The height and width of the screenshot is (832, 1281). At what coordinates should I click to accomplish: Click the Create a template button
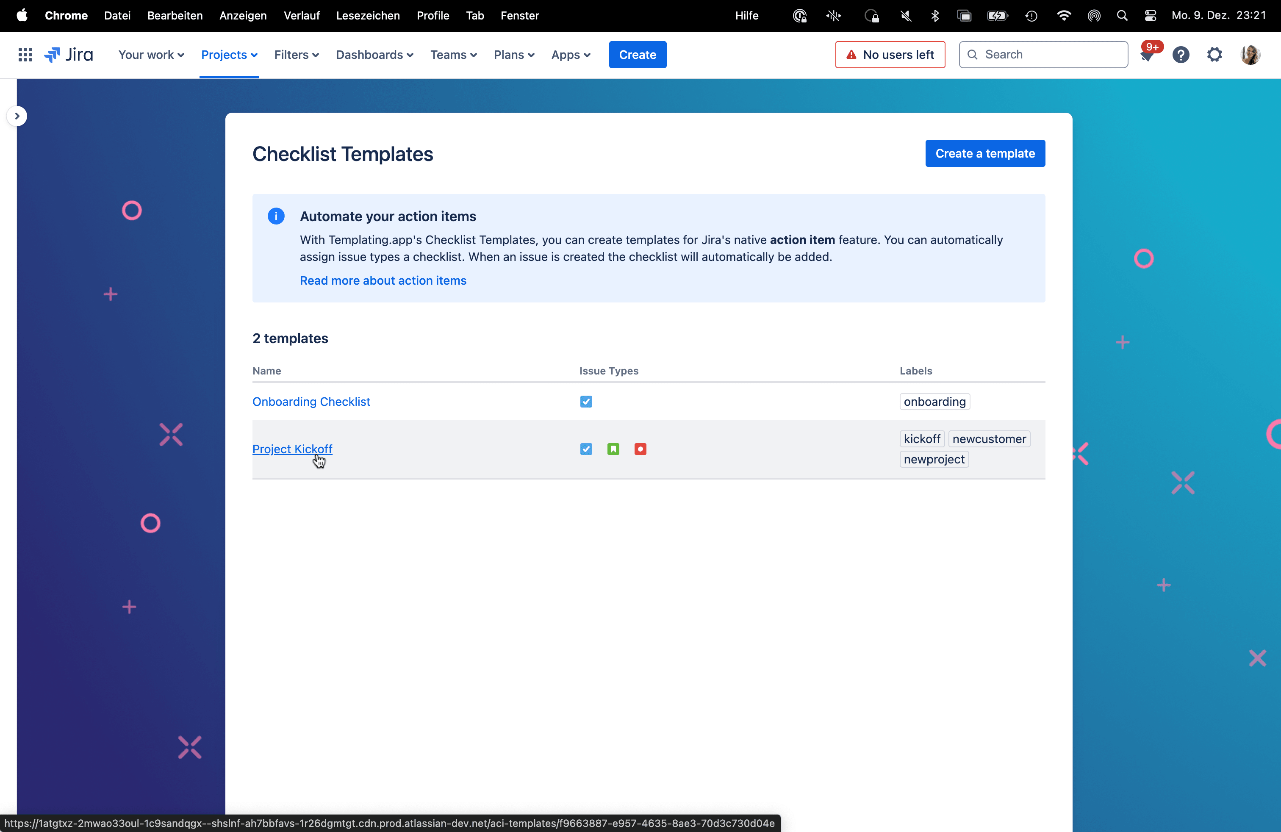pyautogui.click(x=984, y=153)
